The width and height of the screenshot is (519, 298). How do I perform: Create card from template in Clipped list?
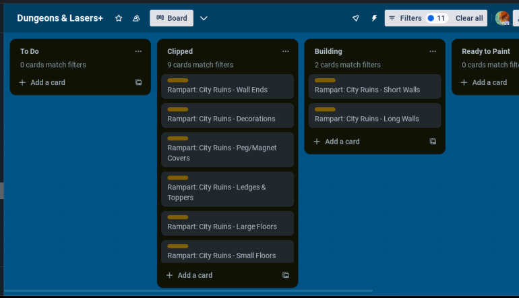[285, 275]
